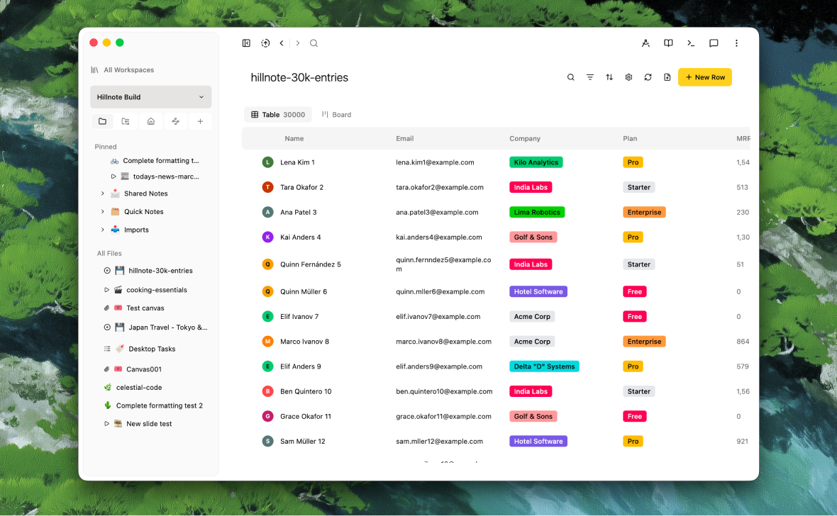This screenshot has width=837, height=516.
Task: Click the name Quinn Fernández 5
Action: point(310,264)
